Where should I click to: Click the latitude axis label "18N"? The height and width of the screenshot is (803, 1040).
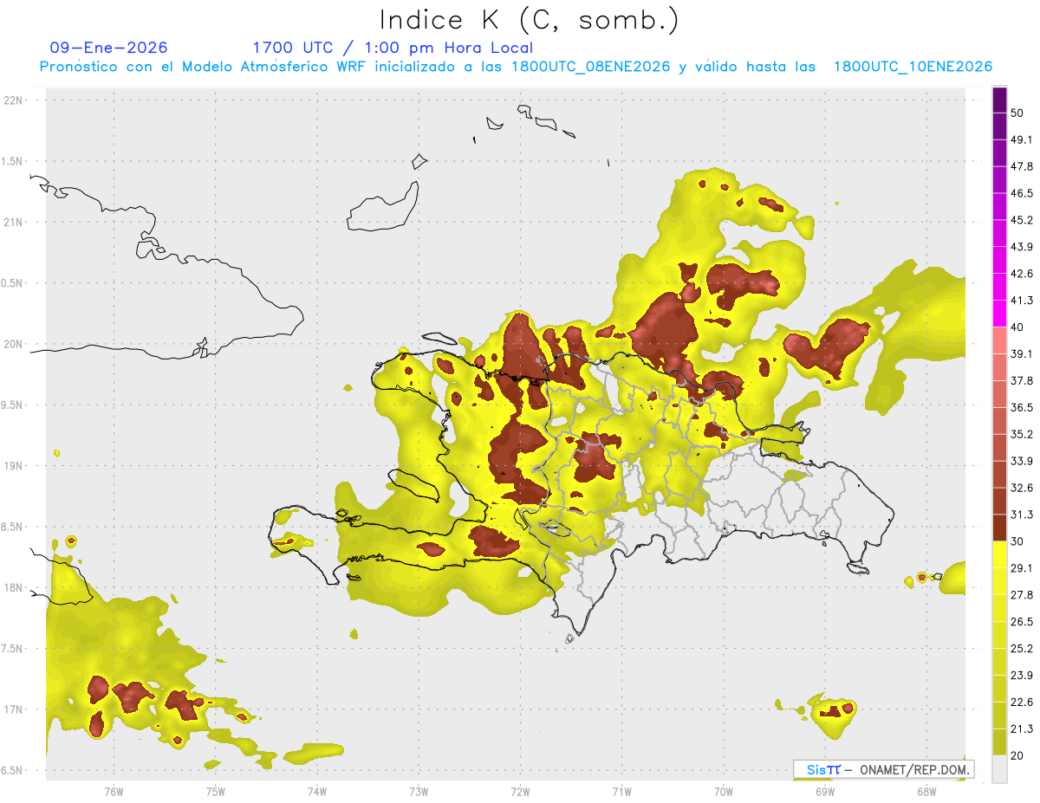point(15,588)
